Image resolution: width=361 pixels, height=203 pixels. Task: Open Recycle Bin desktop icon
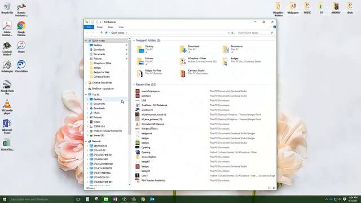[x=7, y=8]
